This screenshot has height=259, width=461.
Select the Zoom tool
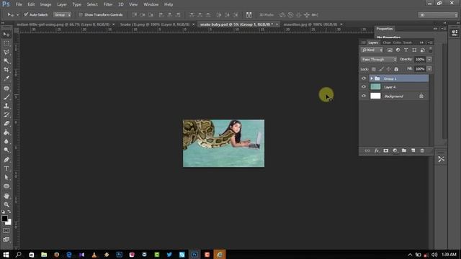(x=6, y=204)
